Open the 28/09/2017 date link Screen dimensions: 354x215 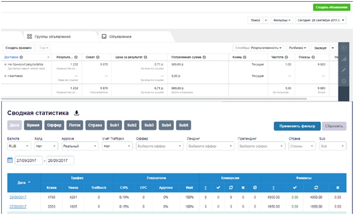point(18,197)
